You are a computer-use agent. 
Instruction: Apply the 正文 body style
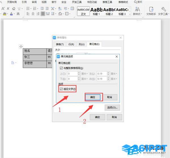point(83,11)
